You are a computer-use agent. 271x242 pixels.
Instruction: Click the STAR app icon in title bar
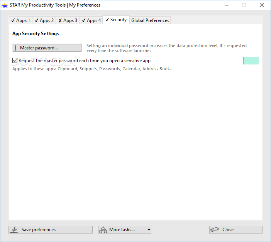[x=5, y=5]
